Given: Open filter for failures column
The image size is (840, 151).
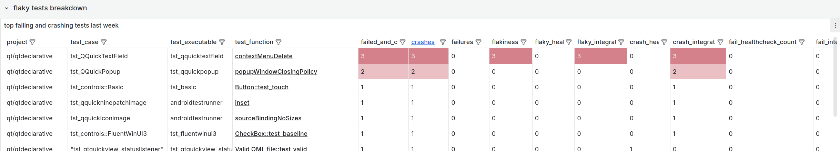Looking at the screenshot, I should [x=478, y=42].
